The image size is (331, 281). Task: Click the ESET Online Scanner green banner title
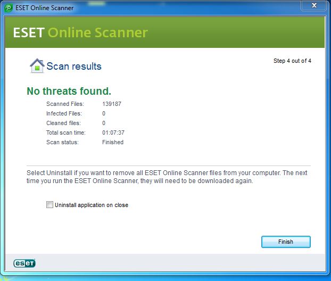point(80,32)
